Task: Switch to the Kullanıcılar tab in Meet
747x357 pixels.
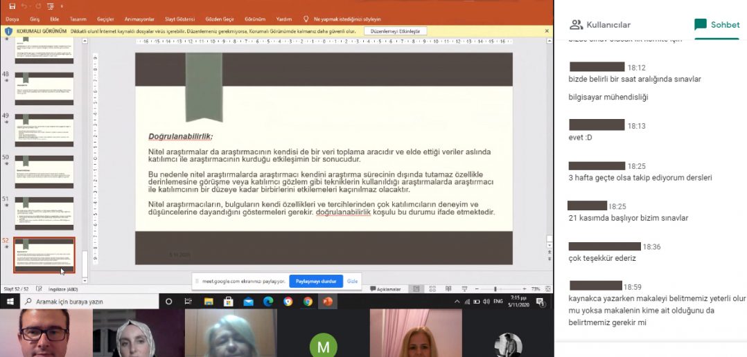Action: 600,25
